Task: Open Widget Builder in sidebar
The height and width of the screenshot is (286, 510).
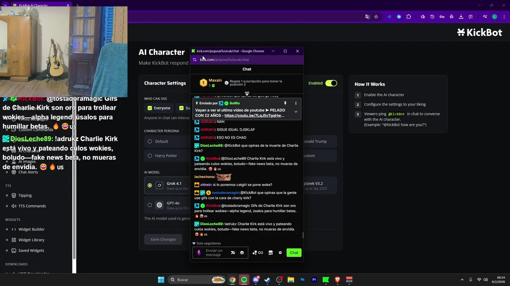Action: pos(31,229)
